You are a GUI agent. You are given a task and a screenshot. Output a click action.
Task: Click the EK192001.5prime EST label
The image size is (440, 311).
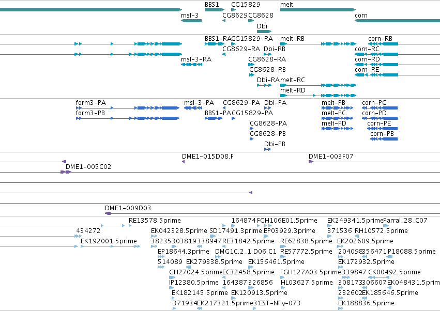coord(109,241)
